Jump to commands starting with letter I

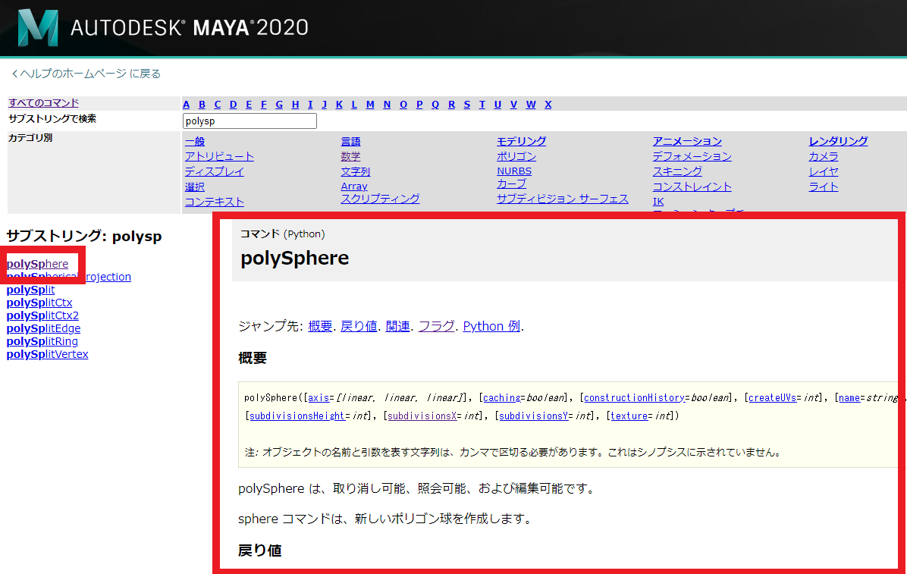310,105
